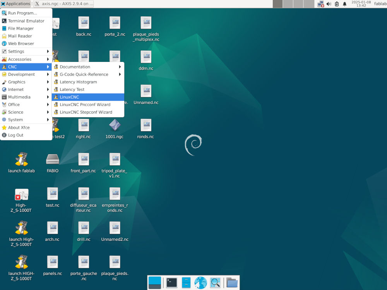Expand the Science submenu
387x290 pixels.
26,112
